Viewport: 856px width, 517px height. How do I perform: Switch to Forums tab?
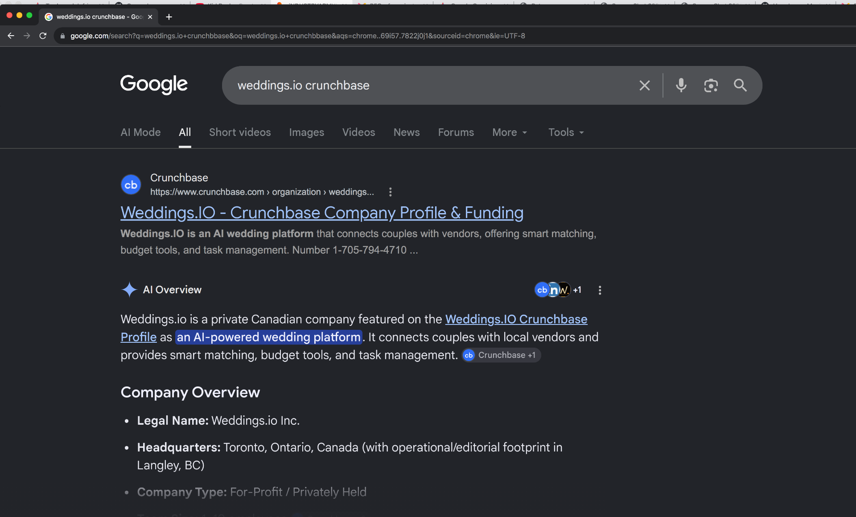pyautogui.click(x=456, y=132)
